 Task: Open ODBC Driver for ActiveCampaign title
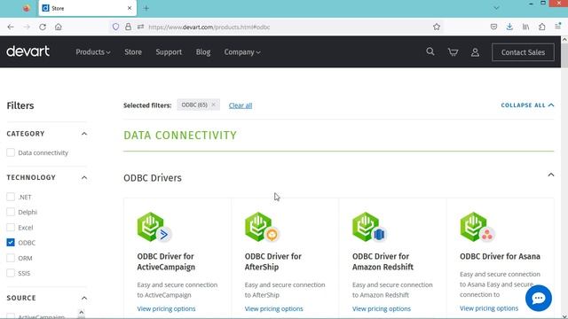click(x=166, y=261)
